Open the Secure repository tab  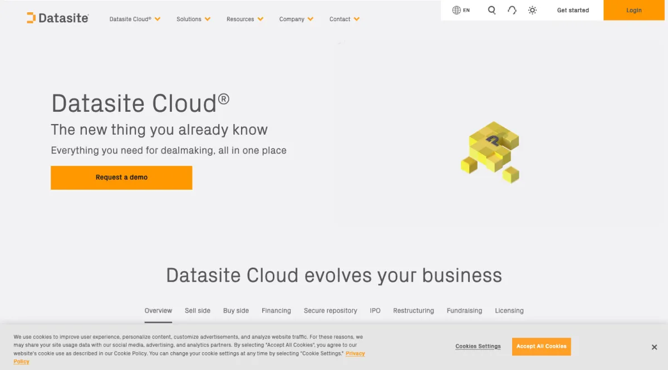coord(330,310)
